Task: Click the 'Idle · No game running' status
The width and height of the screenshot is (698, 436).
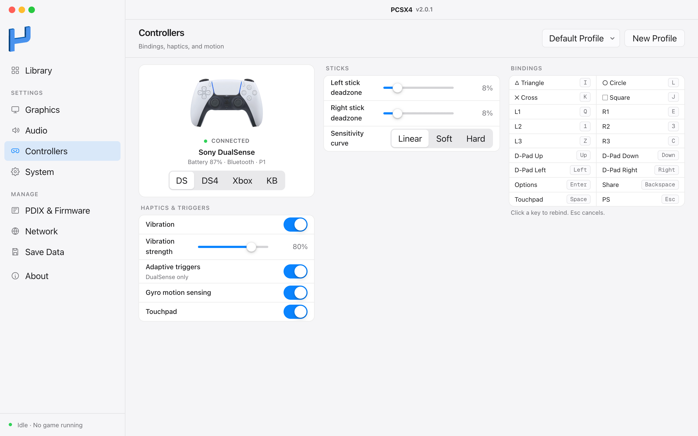Action: [50, 425]
